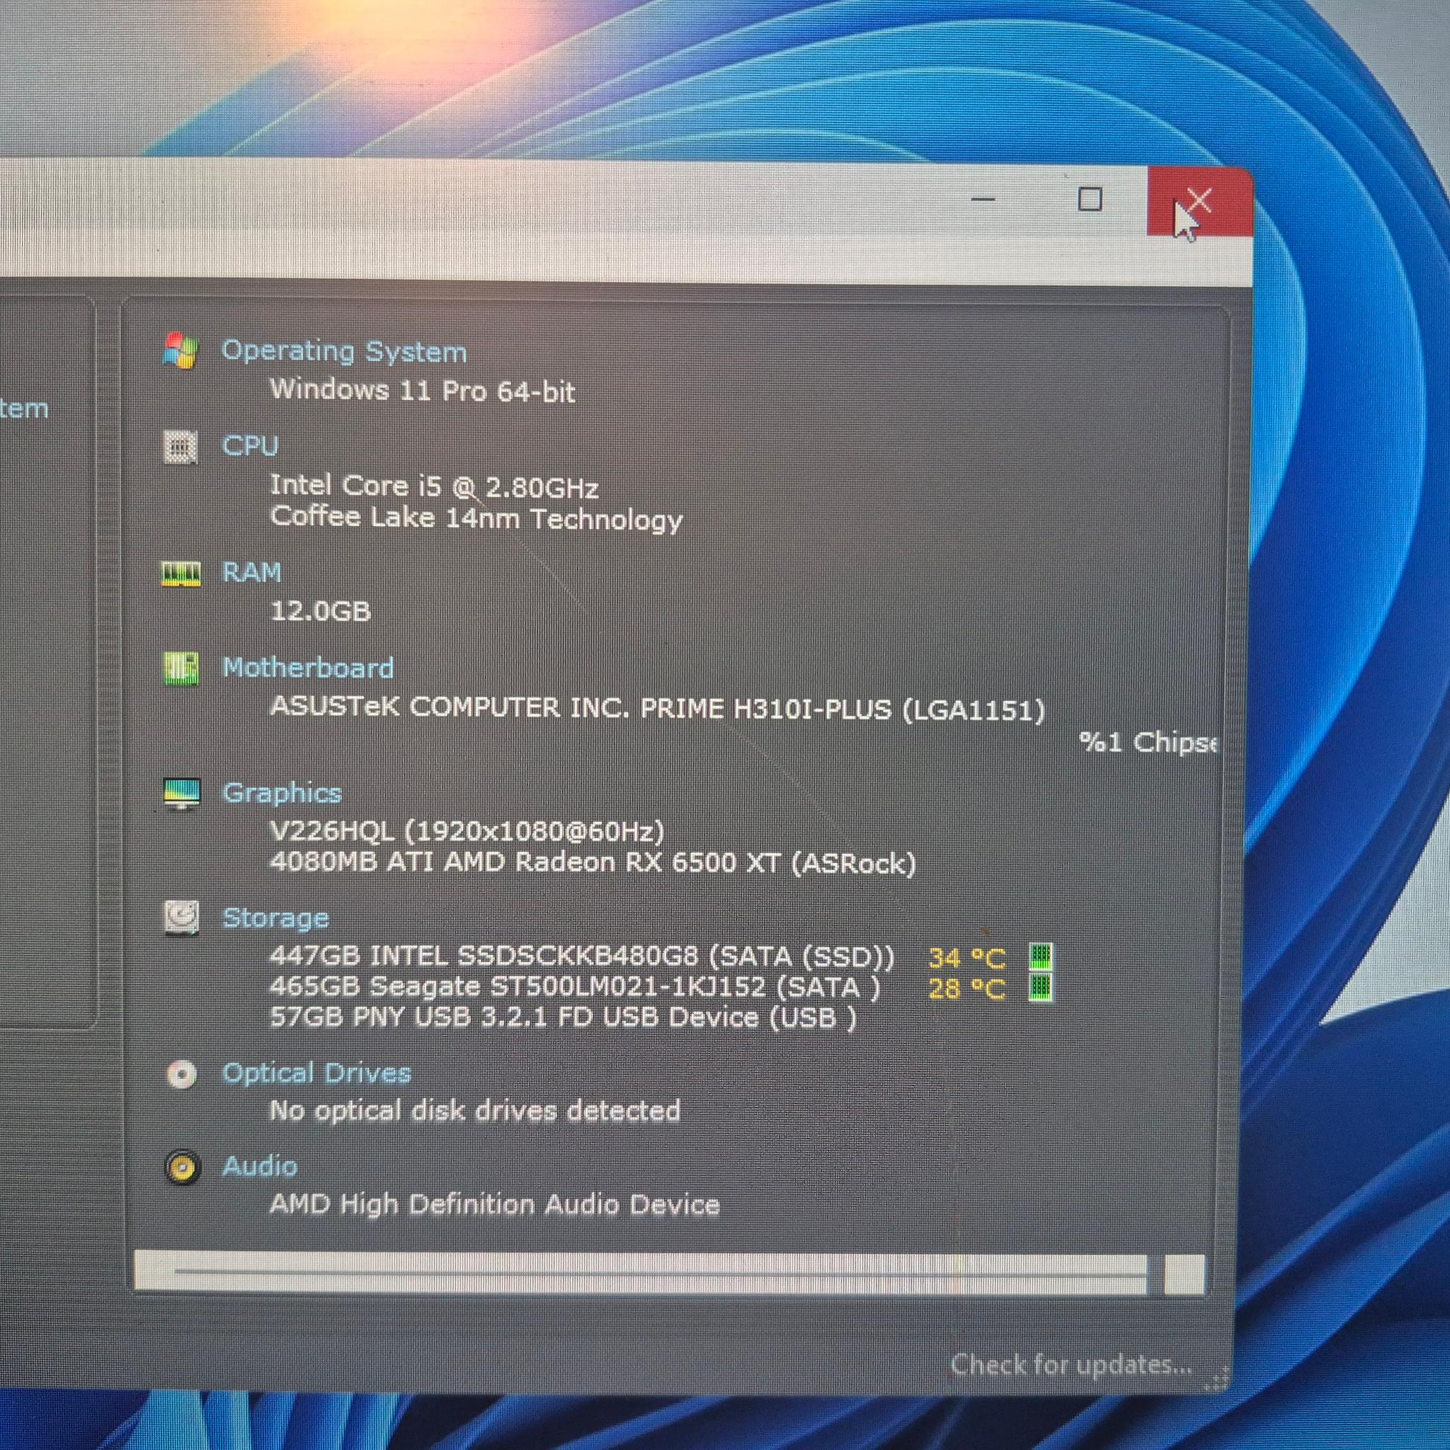Select the text Windows 11 Pro 64-bit
This screenshot has width=1450, height=1450.
[423, 391]
